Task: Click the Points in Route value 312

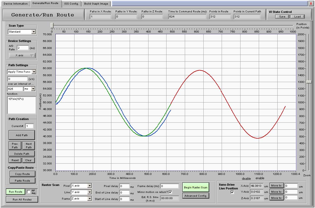Action: 220,16
